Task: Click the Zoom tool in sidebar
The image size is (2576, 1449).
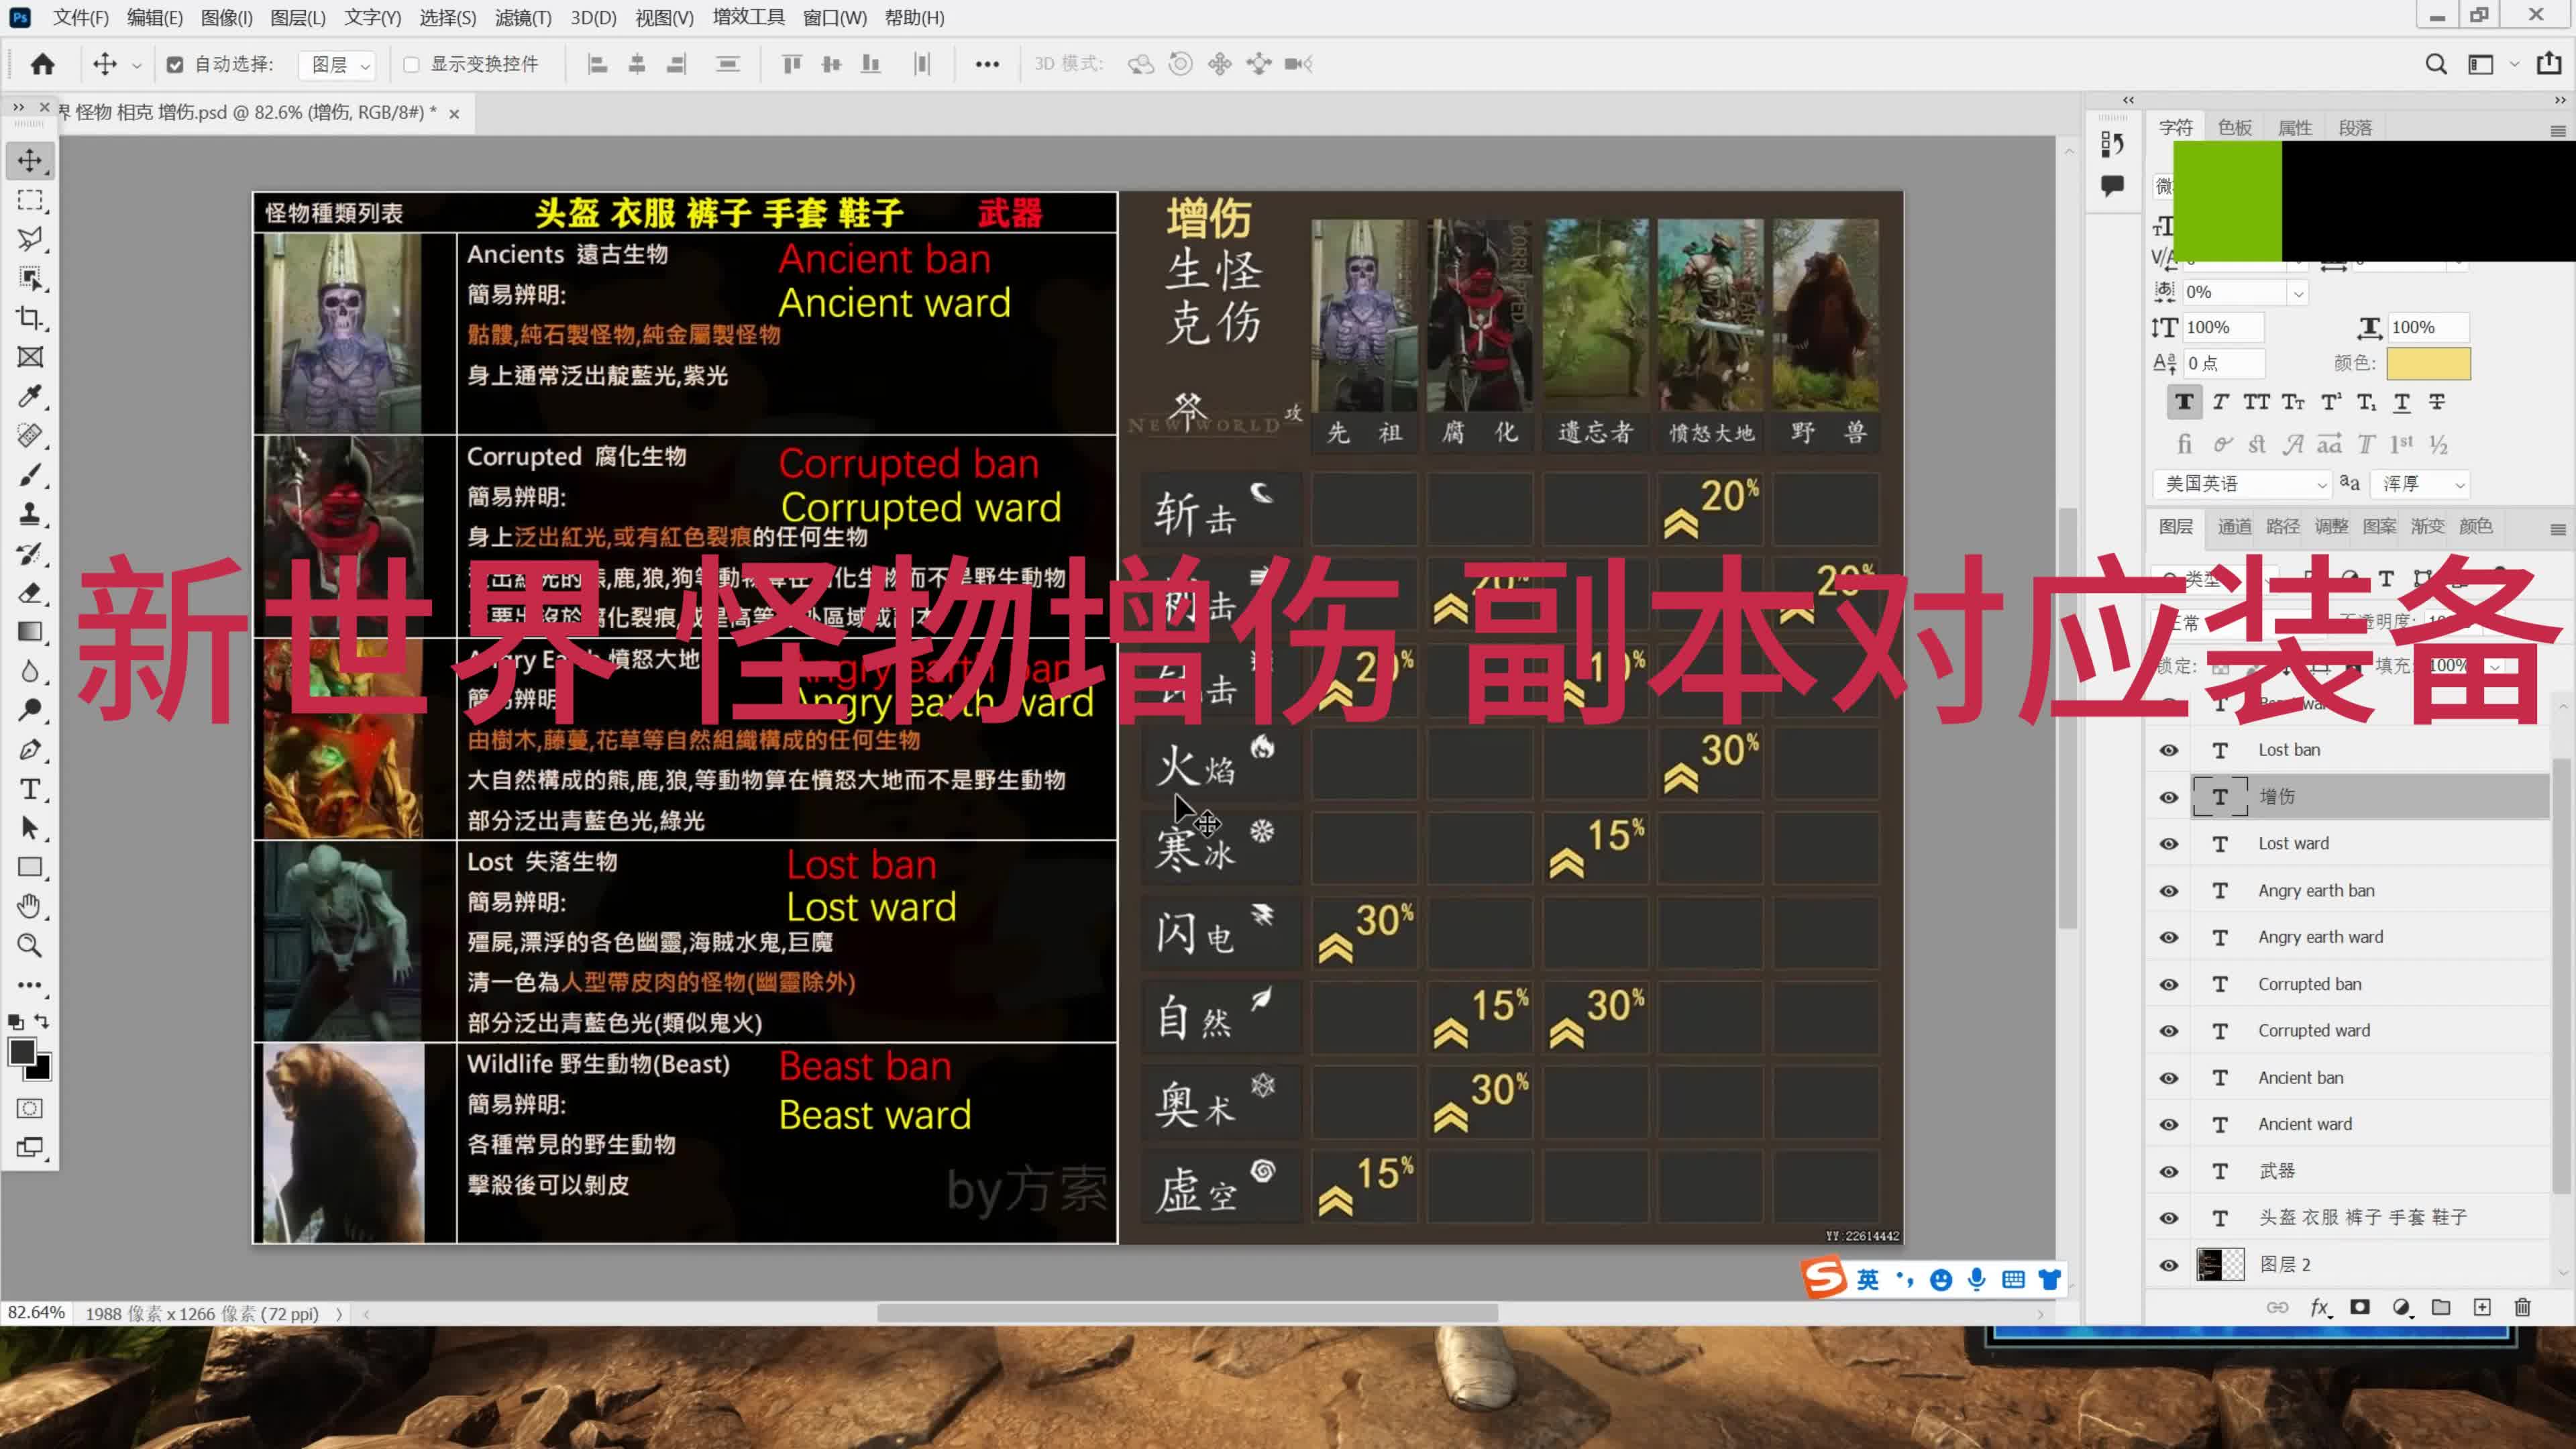Action: 30,943
